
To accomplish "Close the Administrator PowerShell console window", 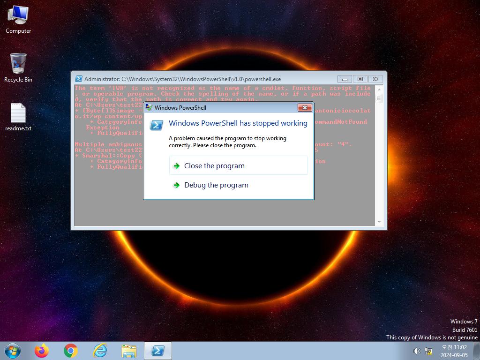I will pyautogui.click(x=375, y=79).
